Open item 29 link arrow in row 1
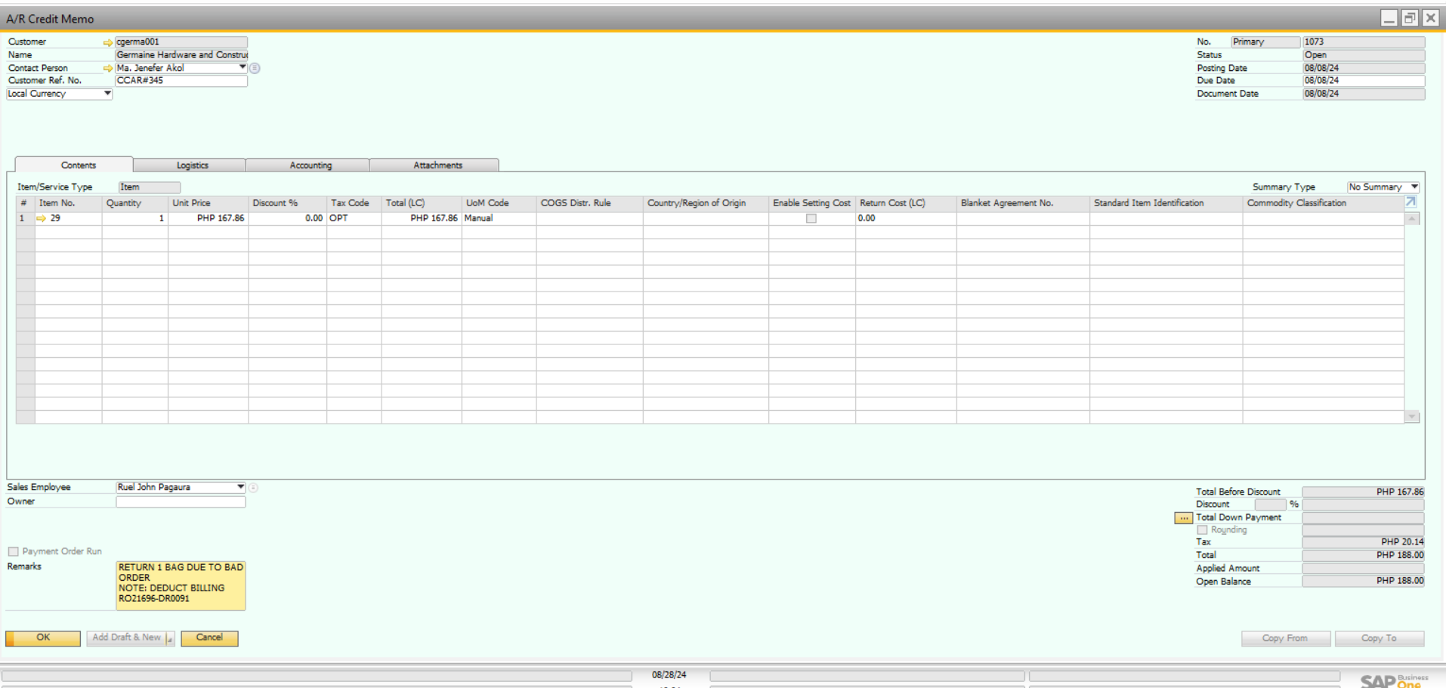Viewport: 1446px width, 688px height. click(42, 218)
